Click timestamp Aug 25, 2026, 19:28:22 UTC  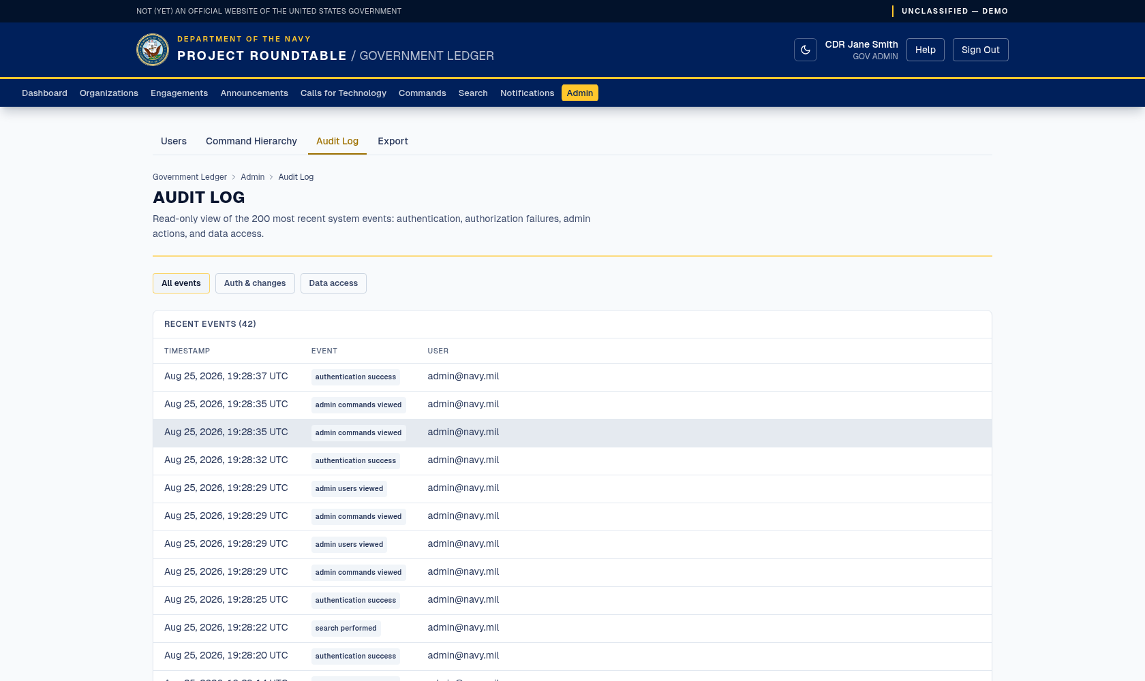point(226,627)
